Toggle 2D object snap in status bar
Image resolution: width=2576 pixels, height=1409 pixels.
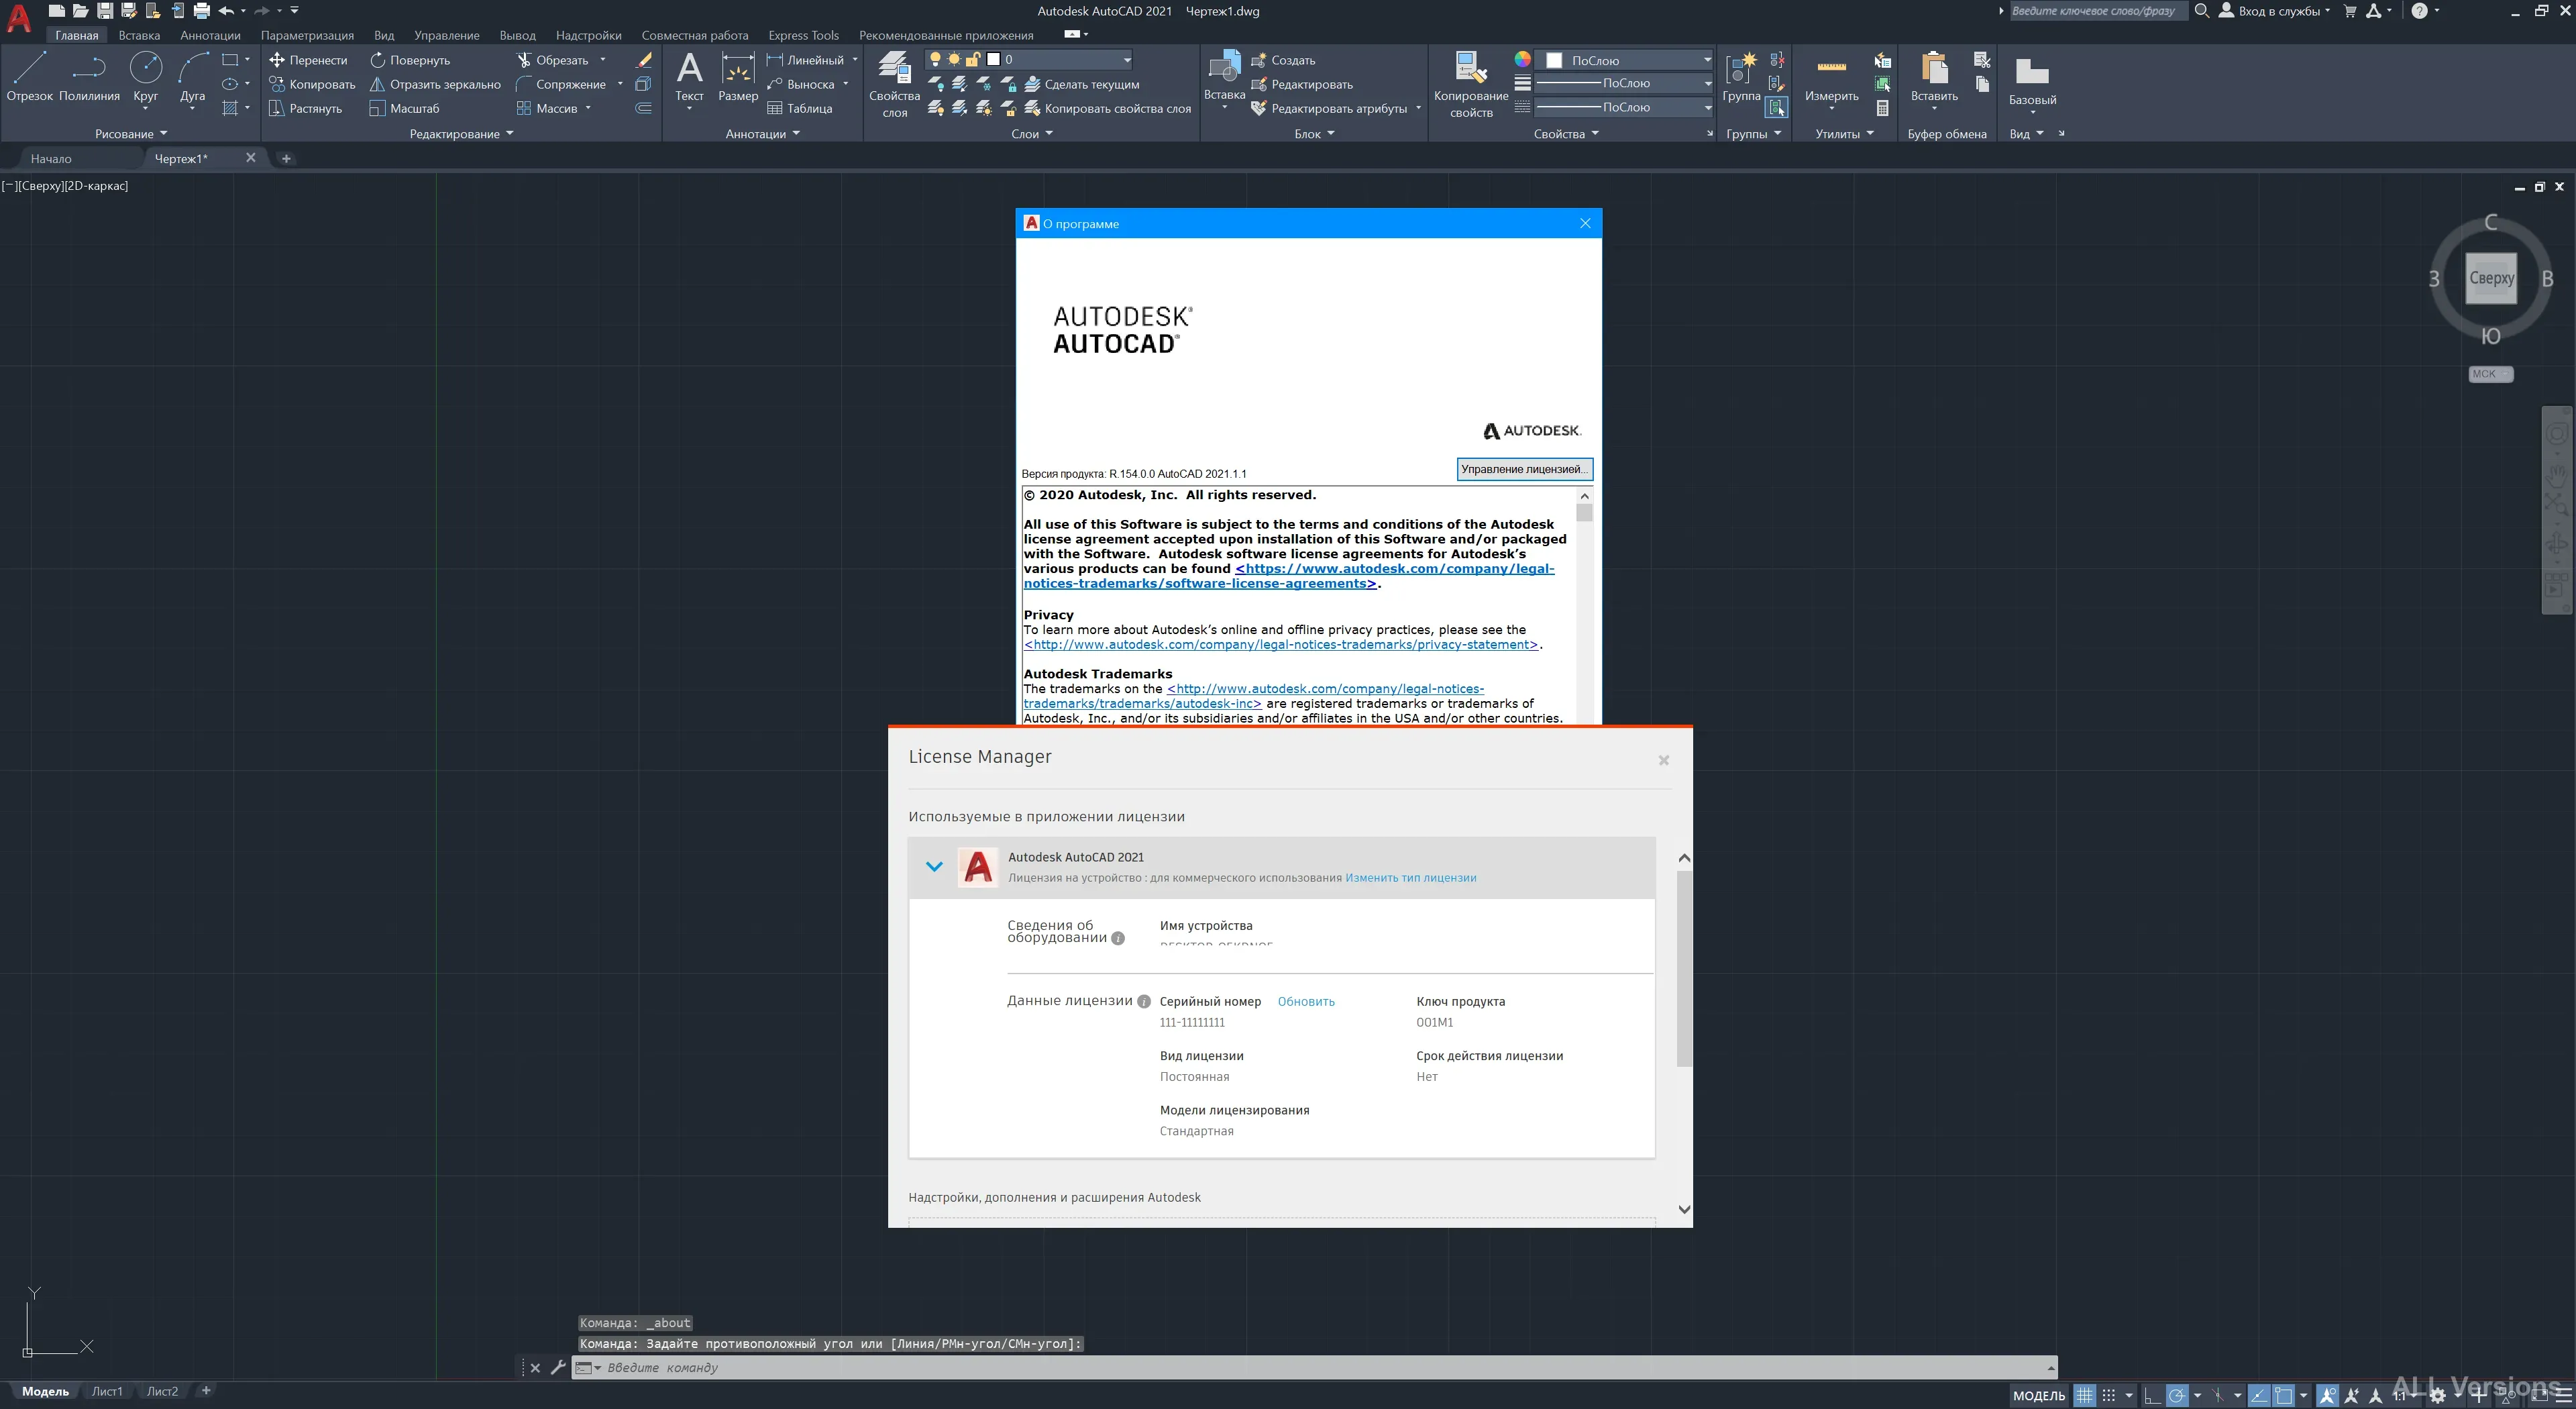click(2283, 1395)
